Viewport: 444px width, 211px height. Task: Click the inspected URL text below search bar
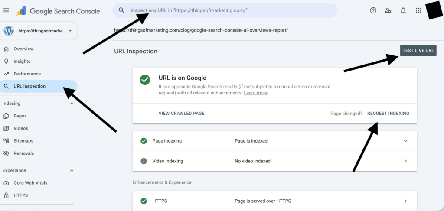click(x=201, y=30)
